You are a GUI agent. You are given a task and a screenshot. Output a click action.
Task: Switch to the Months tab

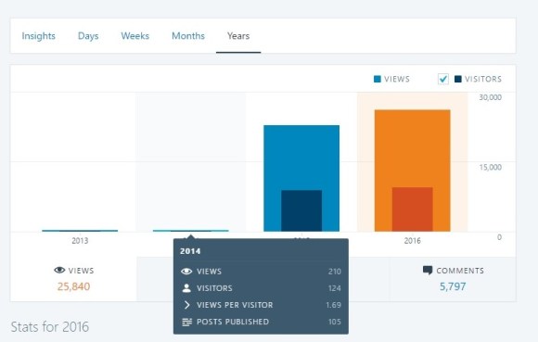(x=188, y=36)
